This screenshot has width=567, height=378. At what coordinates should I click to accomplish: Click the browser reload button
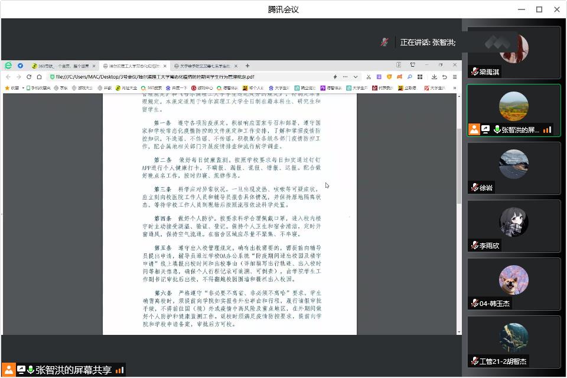[x=30, y=77]
